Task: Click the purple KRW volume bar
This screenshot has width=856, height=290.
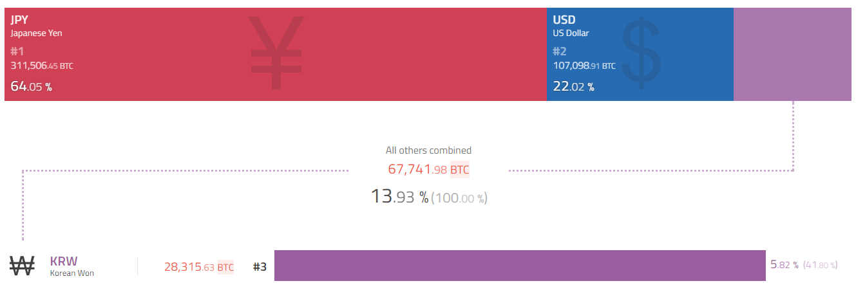Action: point(520,266)
